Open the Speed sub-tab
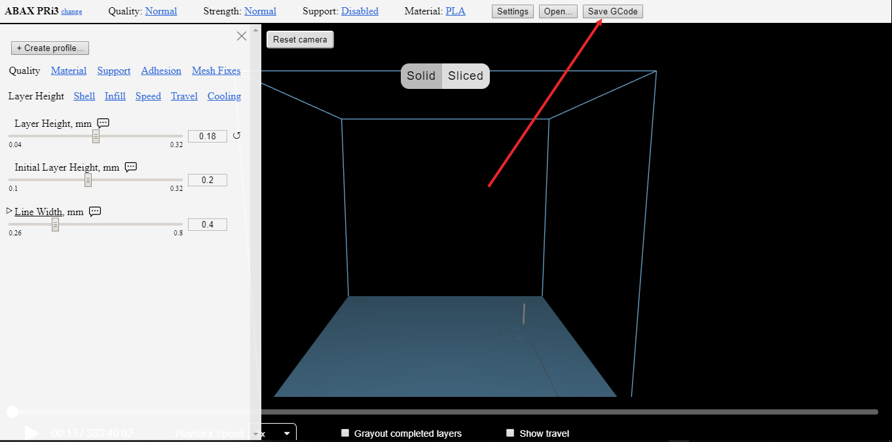 (x=148, y=96)
